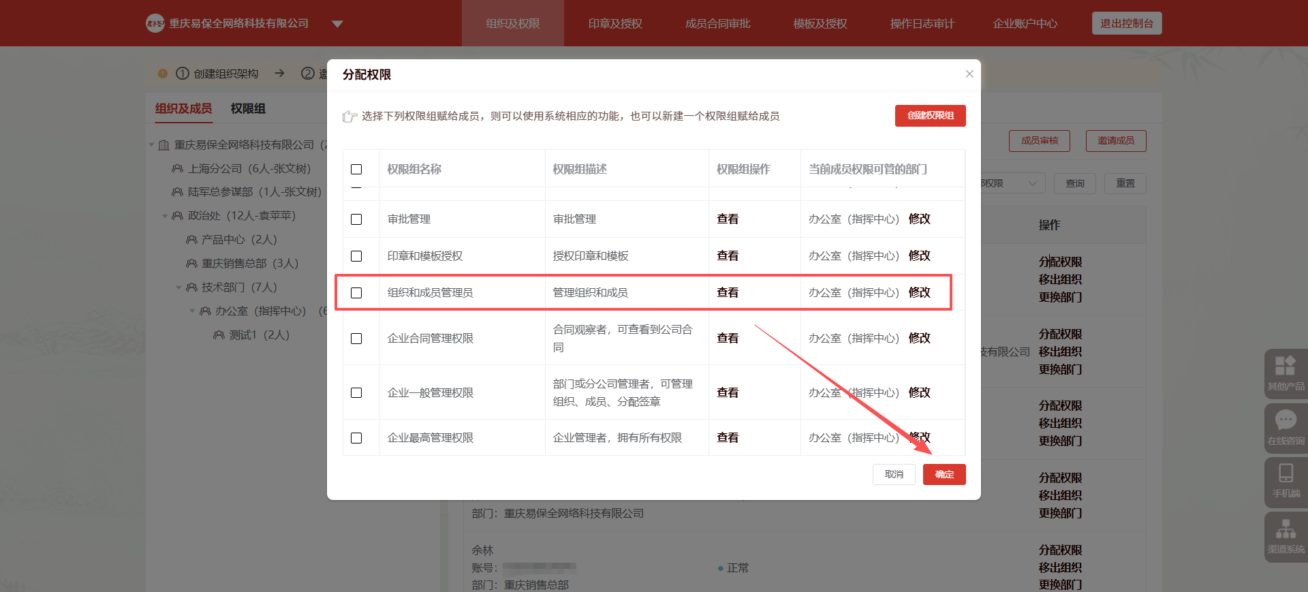Image resolution: width=1308 pixels, height=592 pixels.
Task: Toggle the select-all checkbox in table header
Action: pyautogui.click(x=356, y=169)
